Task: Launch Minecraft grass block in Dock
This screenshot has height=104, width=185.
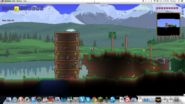Action: [x=100, y=100]
